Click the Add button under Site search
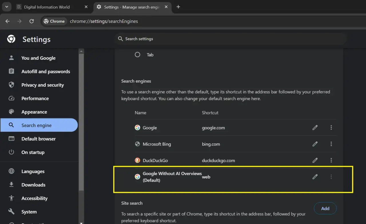The height and width of the screenshot is (224, 366). (x=325, y=208)
